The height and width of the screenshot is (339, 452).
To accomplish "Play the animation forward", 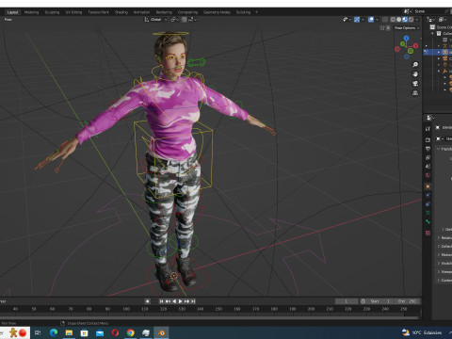I will click(180, 301).
